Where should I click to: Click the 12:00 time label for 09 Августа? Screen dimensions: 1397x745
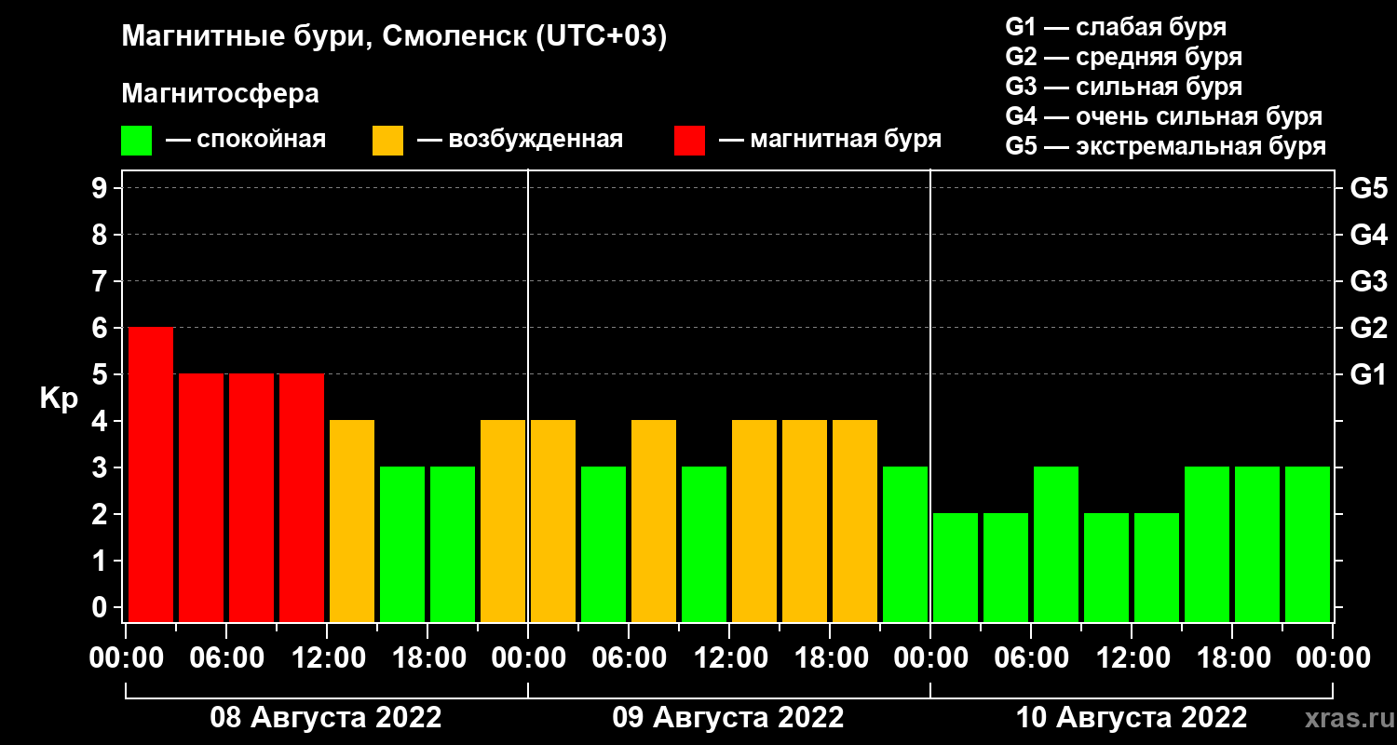pos(729,658)
